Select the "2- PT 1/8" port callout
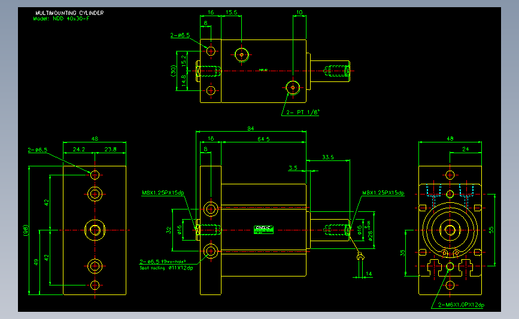Screen dimensions: 519x319 pyautogui.click(x=303, y=112)
